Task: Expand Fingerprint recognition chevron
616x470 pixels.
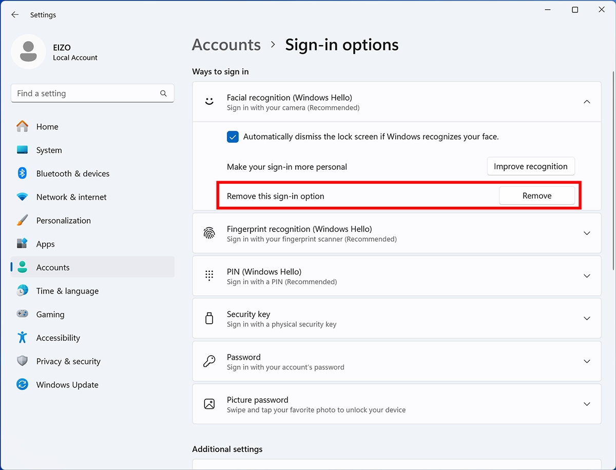Action: pyautogui.click(x=587, y=233)
